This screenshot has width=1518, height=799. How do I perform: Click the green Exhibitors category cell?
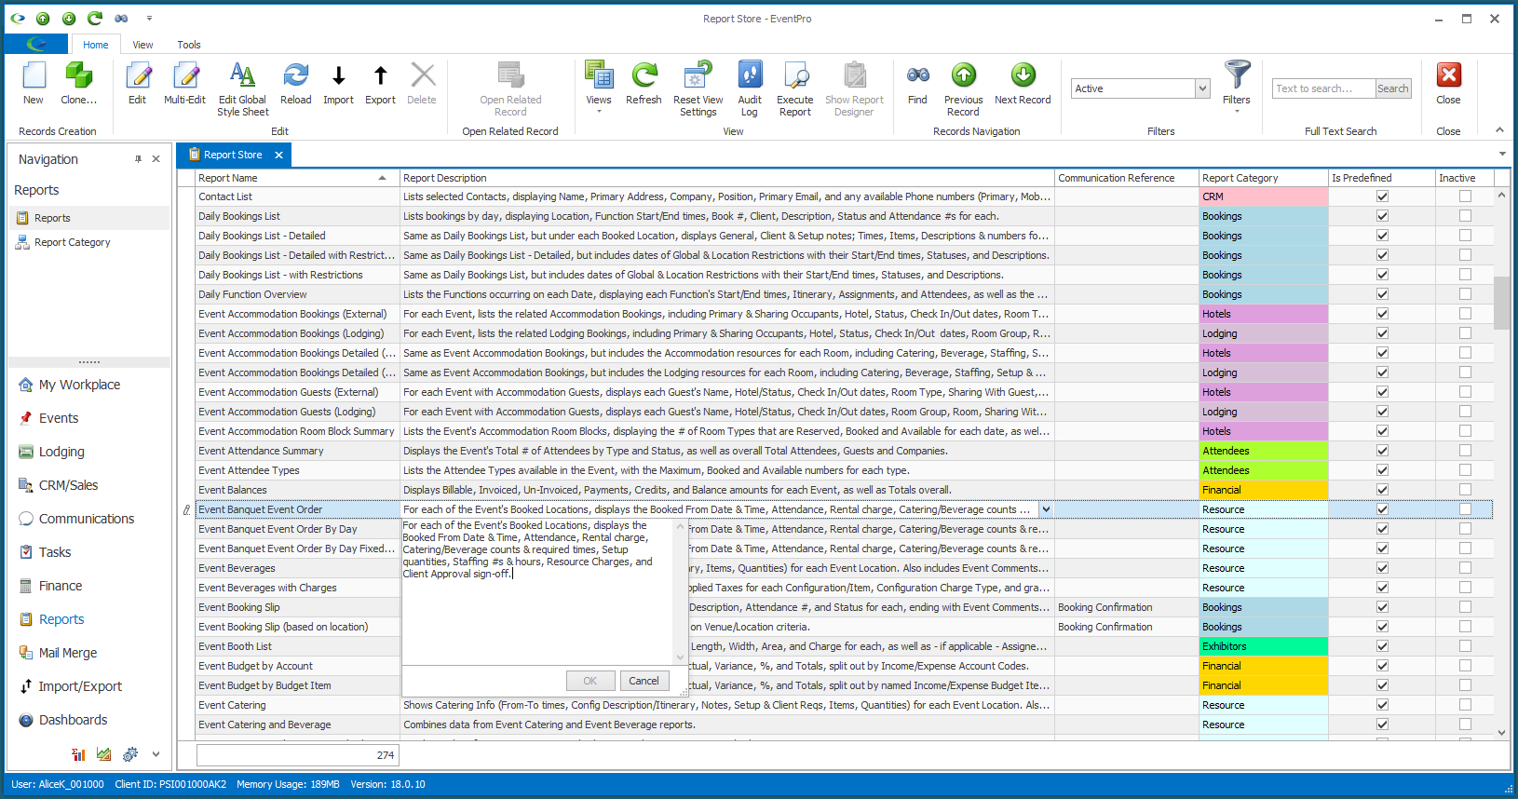pyautogui.click(x=1263, y=646)
